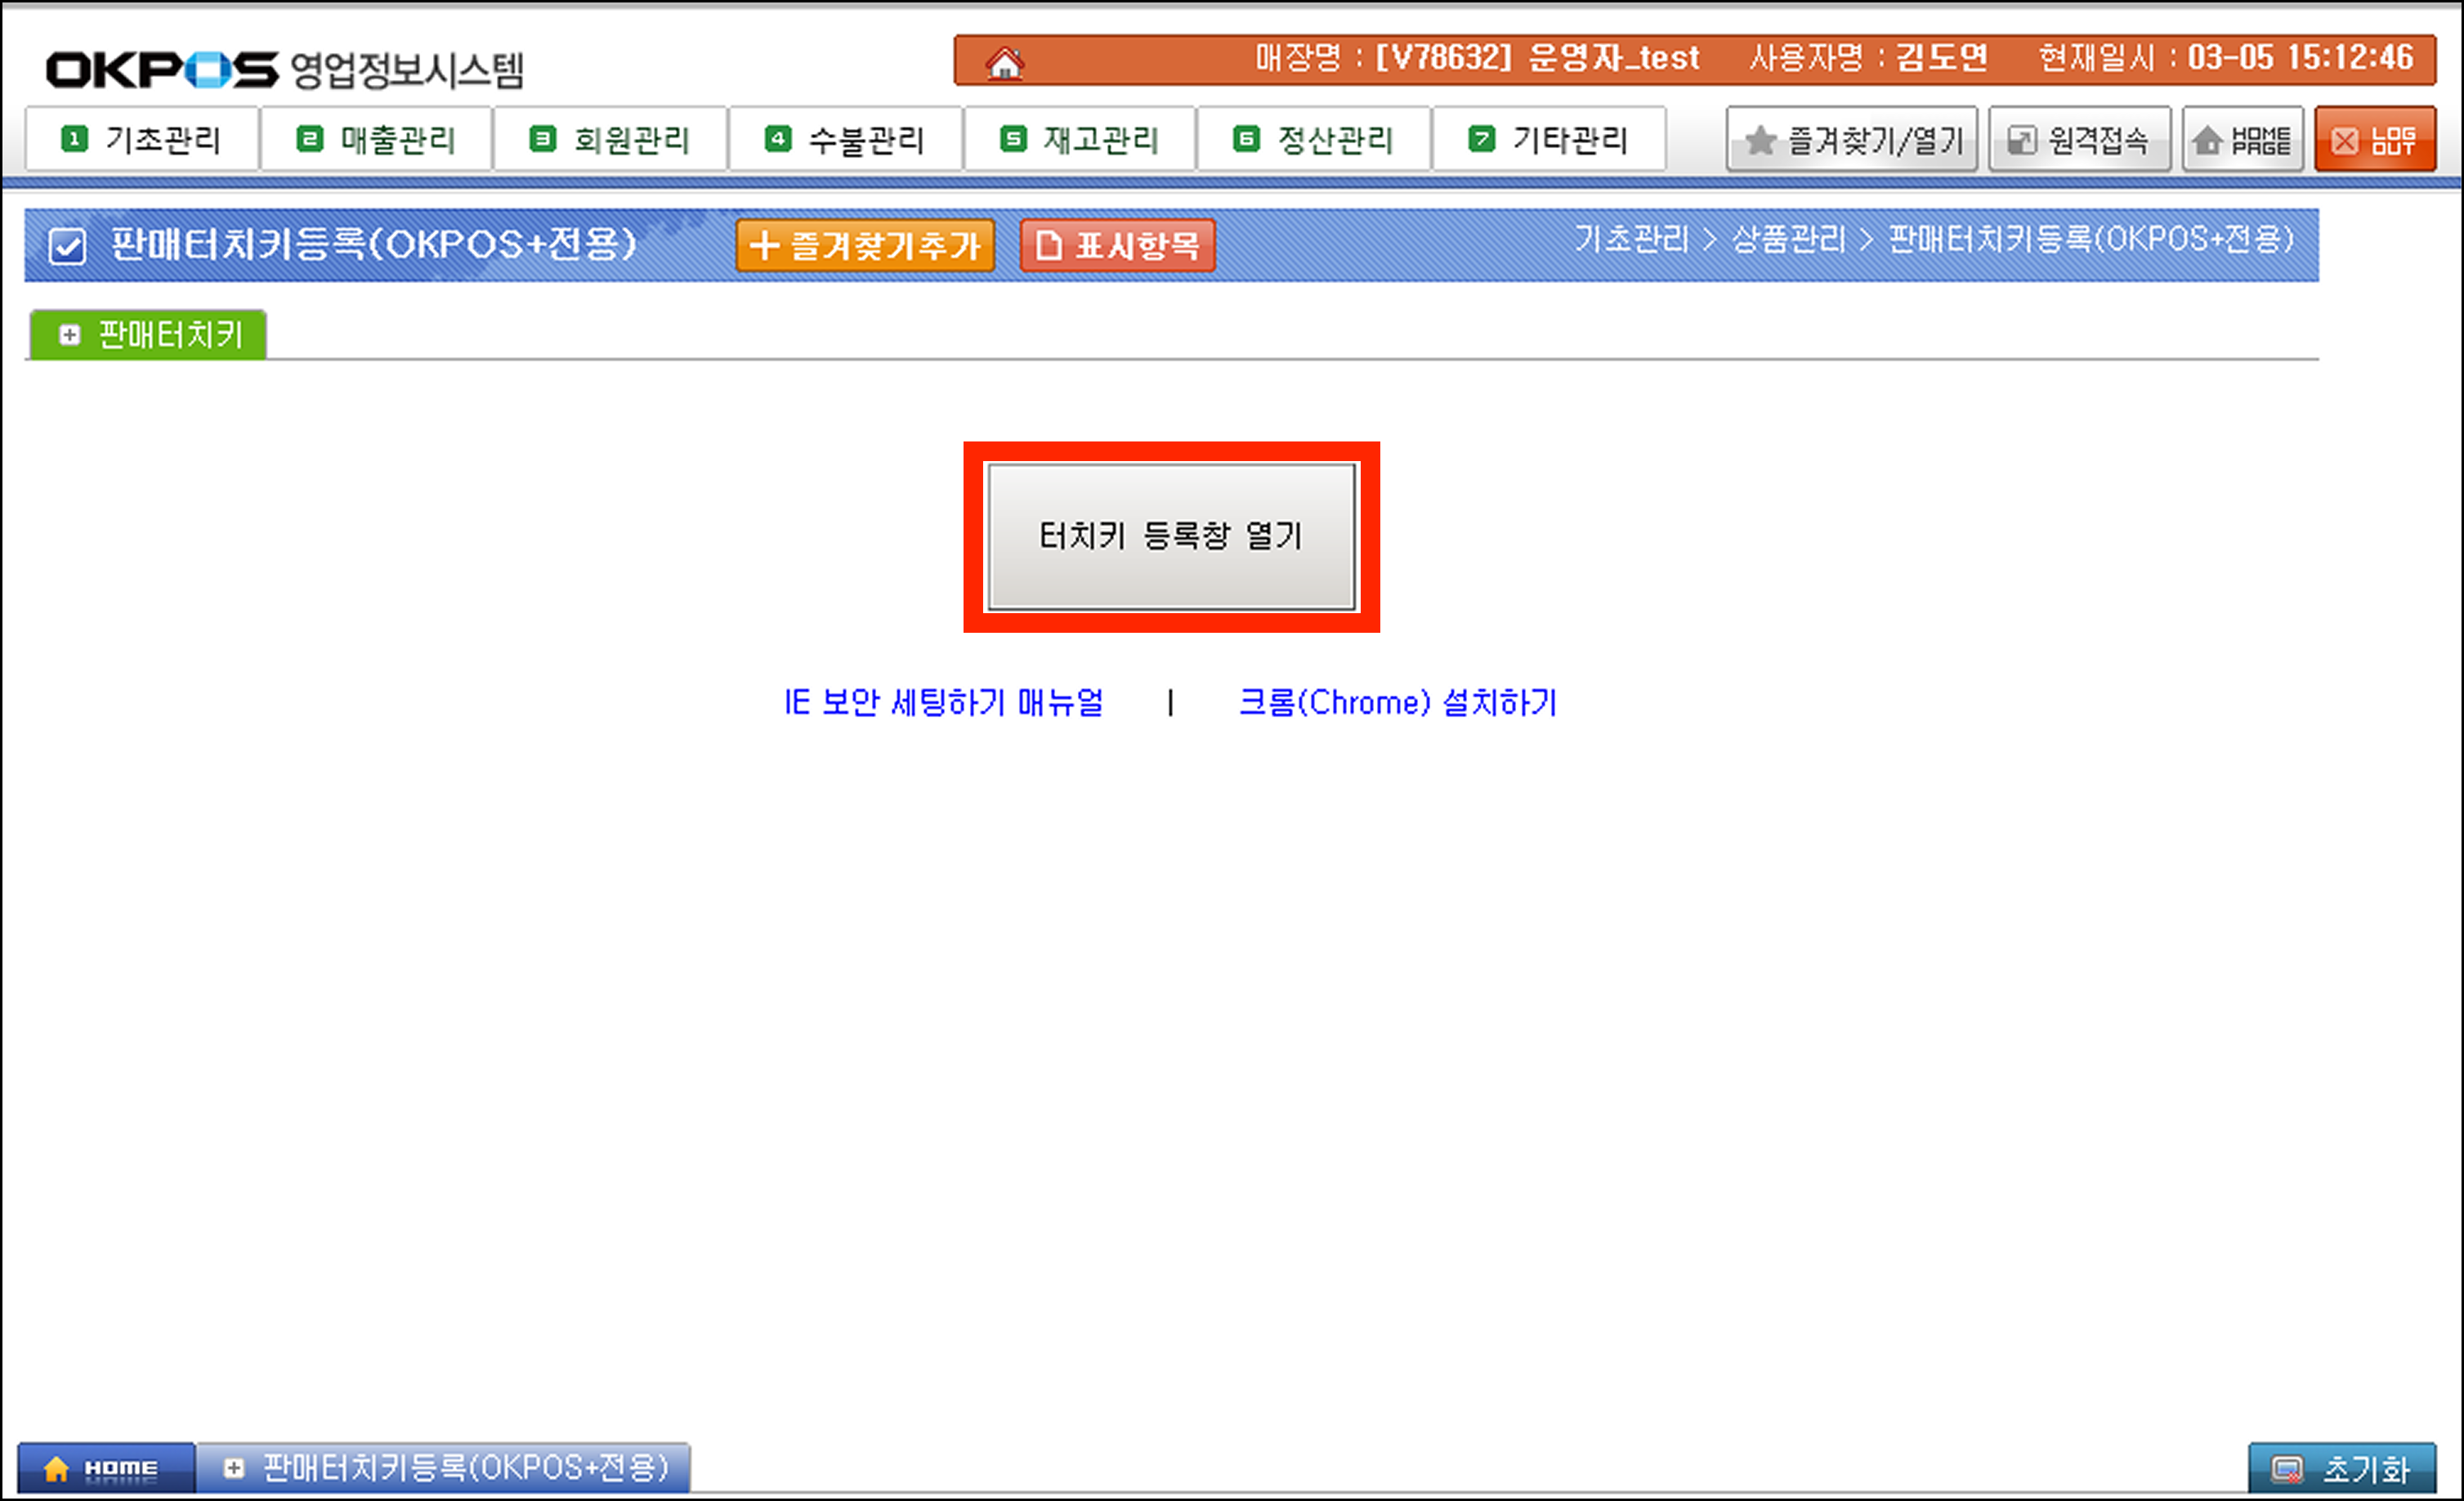Screen dimensions: 2464x1501
Task: Open the 기초관리 menu
Action: (x=142, y=139)
